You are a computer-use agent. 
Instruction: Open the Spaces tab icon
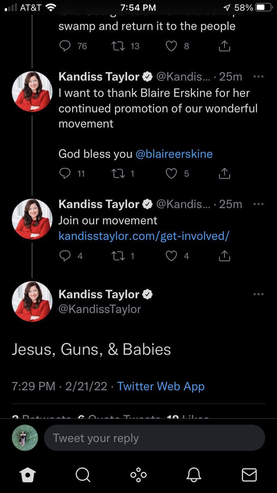(138, 475)
